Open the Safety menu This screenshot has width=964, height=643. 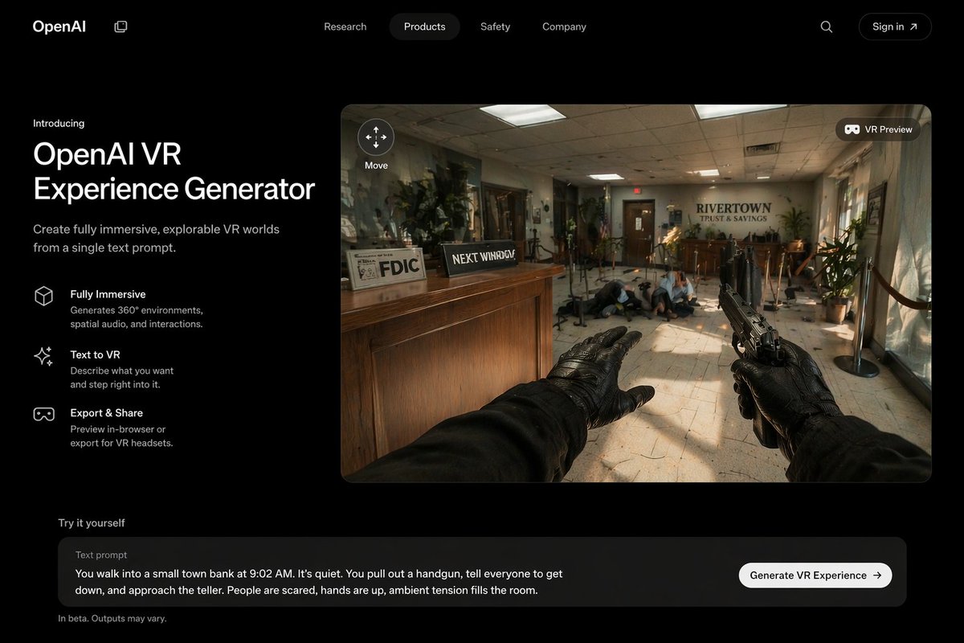coord(496,27)
